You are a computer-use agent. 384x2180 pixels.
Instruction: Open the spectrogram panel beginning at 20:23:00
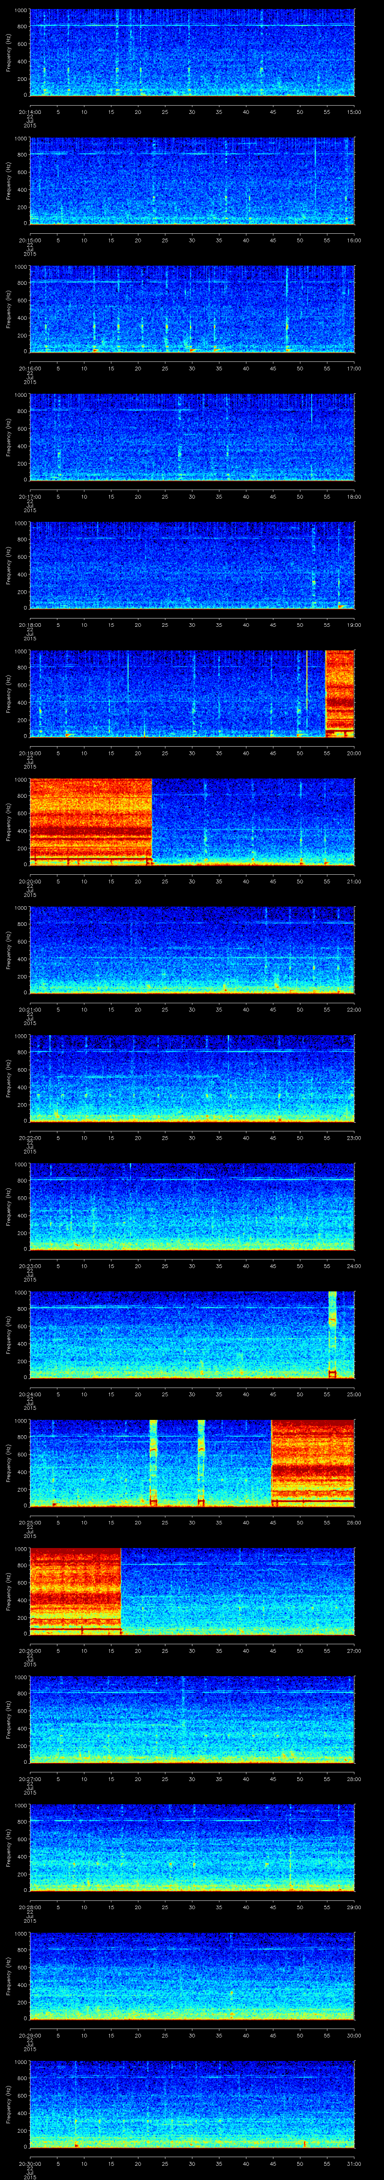[192, 1206]
